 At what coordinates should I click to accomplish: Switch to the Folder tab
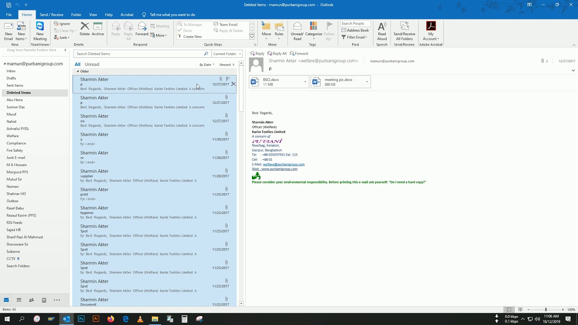(x=76, y=14)
